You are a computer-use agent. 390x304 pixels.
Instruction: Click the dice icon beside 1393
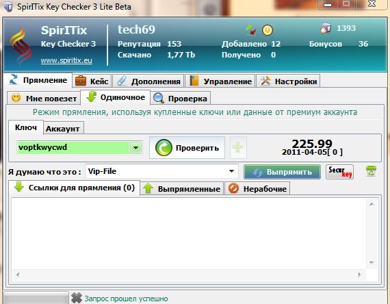[x=326, y=28]
